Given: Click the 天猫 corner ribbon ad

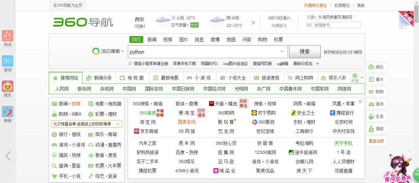Looking at the screenshot, I should click(x=406, y=19).
